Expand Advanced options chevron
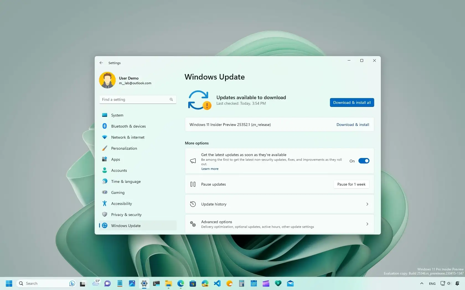 pos(367,224)
